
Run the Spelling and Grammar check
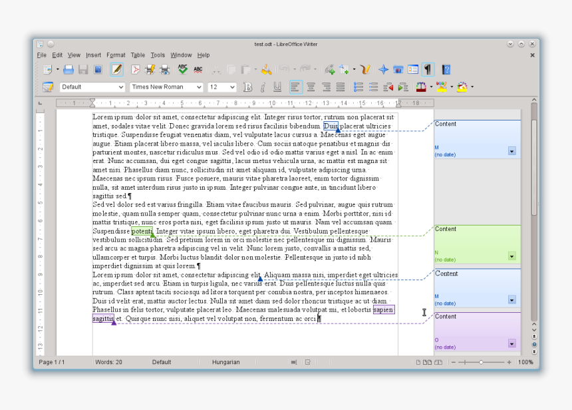[183, 69]
